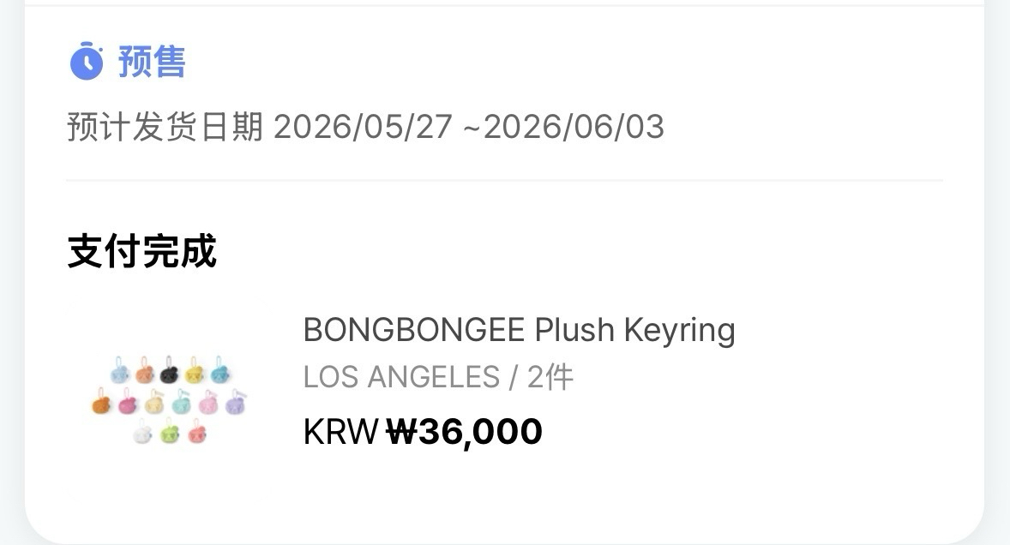Tap the blue 预售 pre-sale label
The width and height of the screenshot is (1010, 545).
pyautogui.click(x=152, y=62)
